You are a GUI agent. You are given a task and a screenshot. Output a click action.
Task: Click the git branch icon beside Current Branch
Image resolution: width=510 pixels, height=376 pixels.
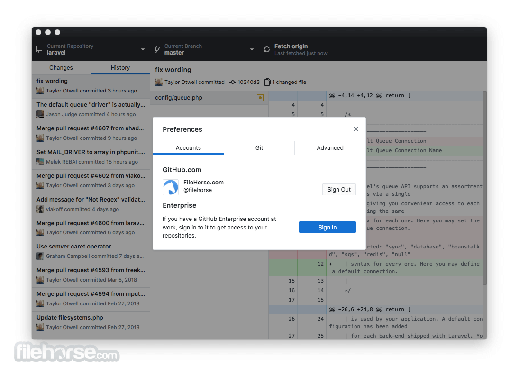tap(157, 49)
